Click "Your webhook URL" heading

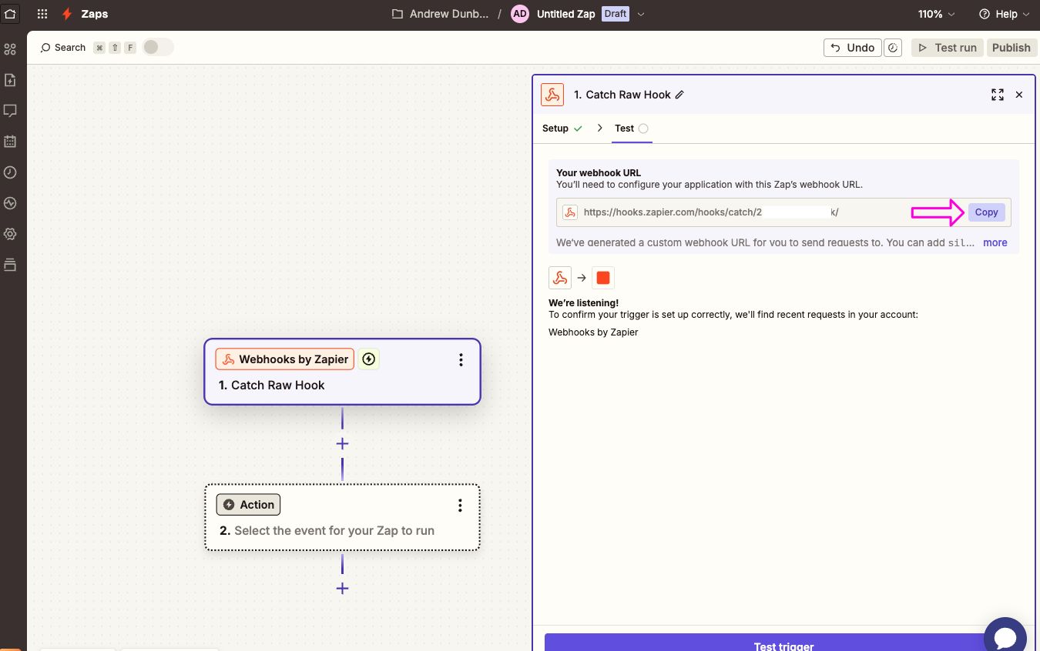tap(599, 173)
